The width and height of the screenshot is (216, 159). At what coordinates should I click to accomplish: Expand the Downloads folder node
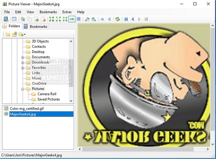pos(23,63)
